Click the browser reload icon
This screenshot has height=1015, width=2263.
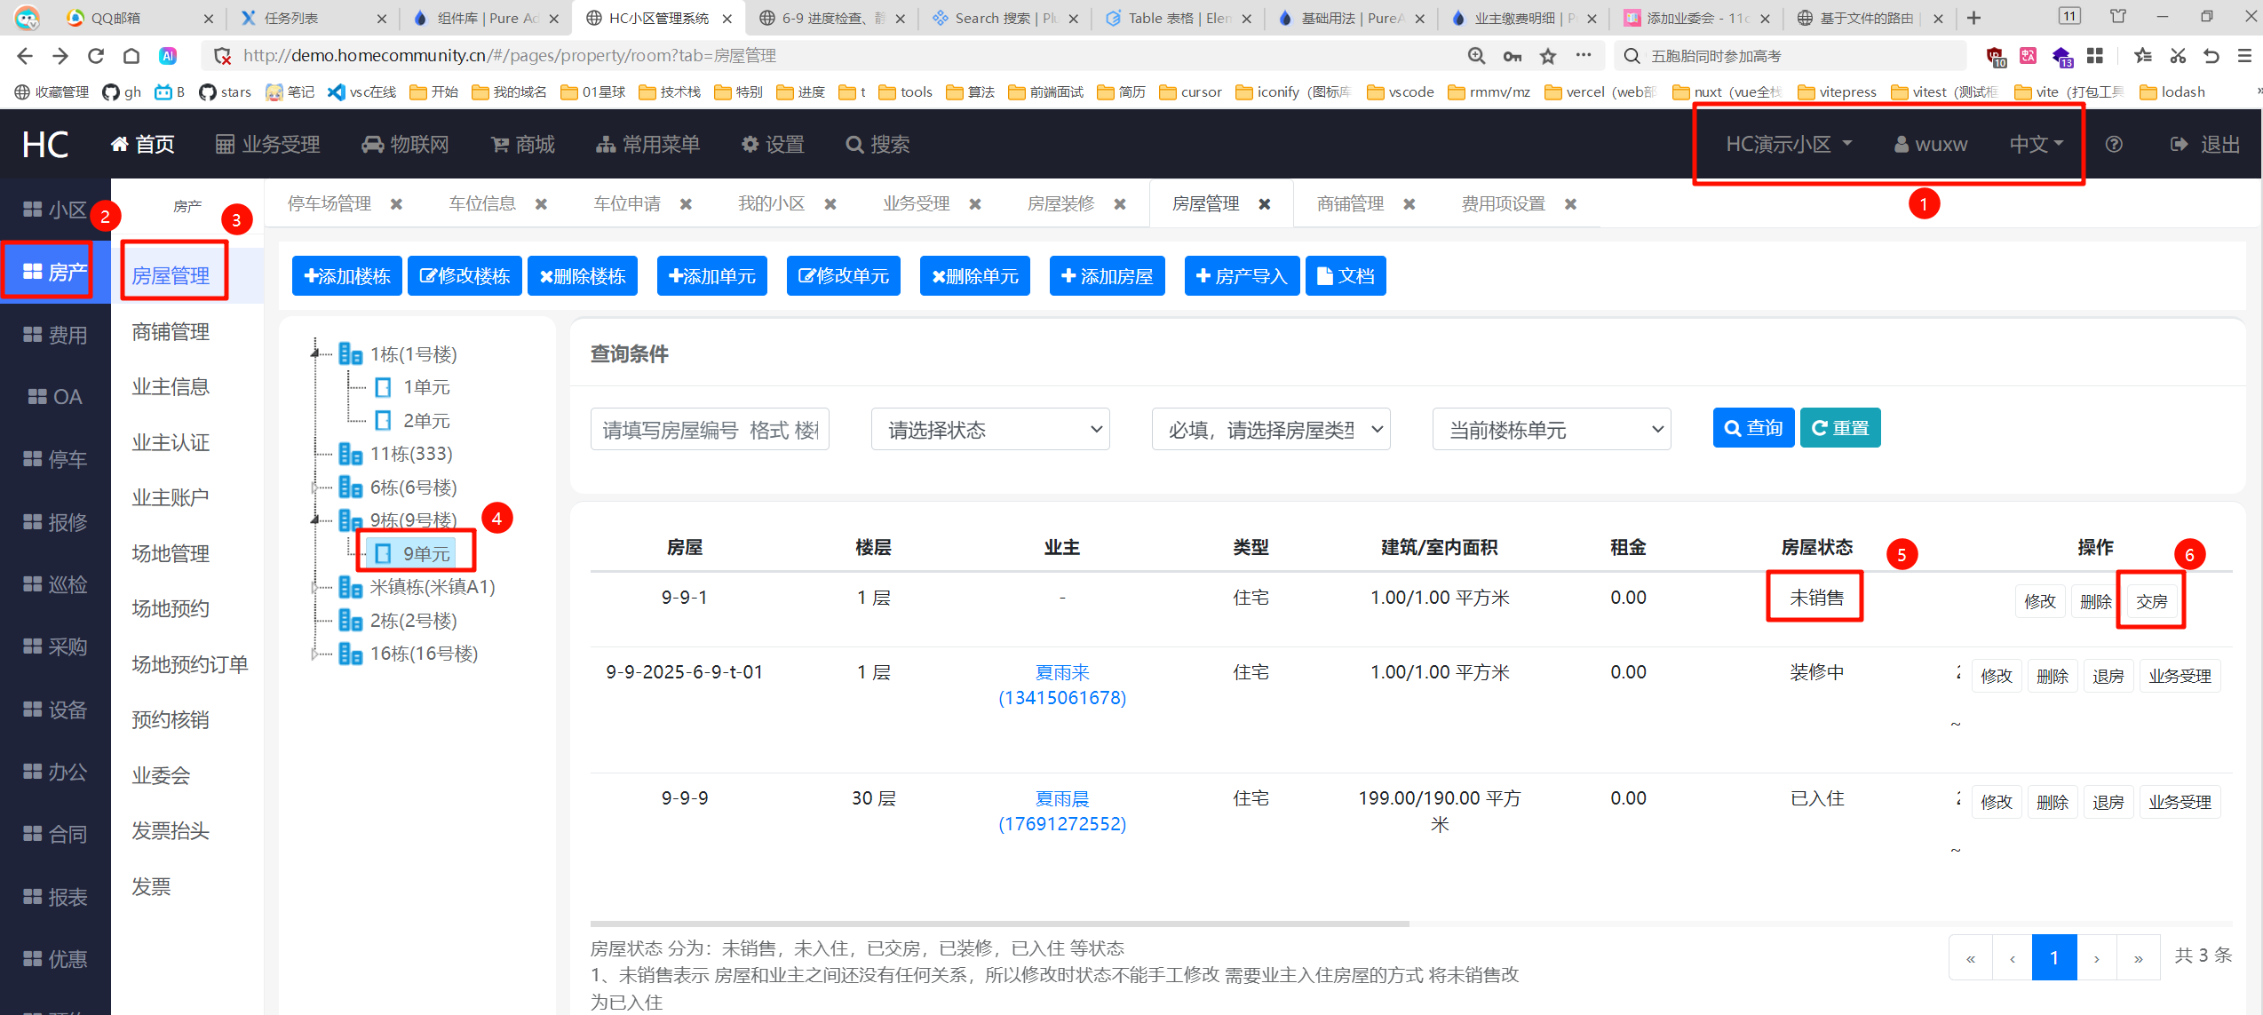96,56
